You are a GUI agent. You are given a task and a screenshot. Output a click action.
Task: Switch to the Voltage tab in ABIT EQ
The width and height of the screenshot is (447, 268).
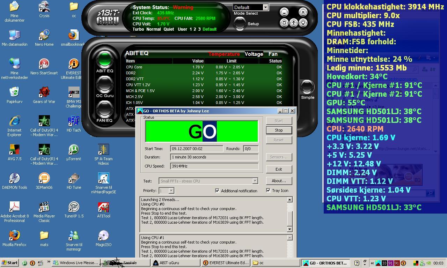pyautogui.click(x=254, y=54)
